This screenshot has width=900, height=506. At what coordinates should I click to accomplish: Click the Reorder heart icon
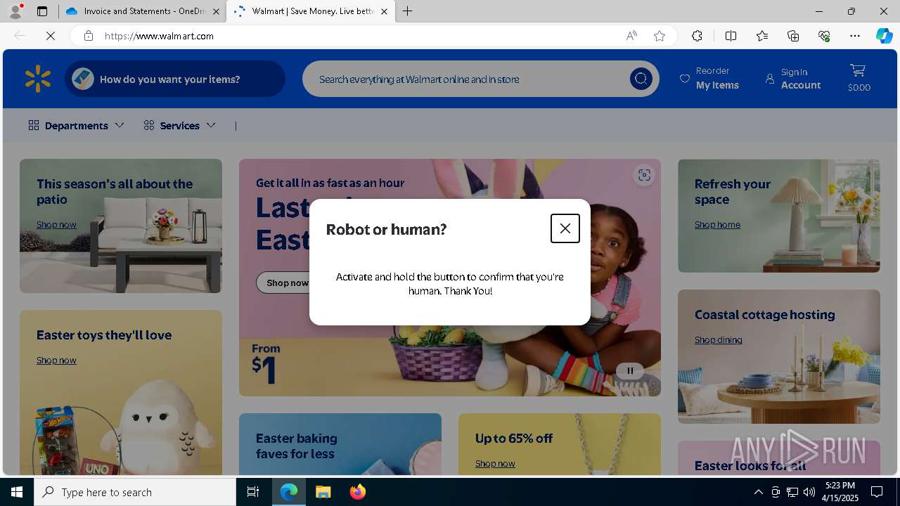[685, 79]
